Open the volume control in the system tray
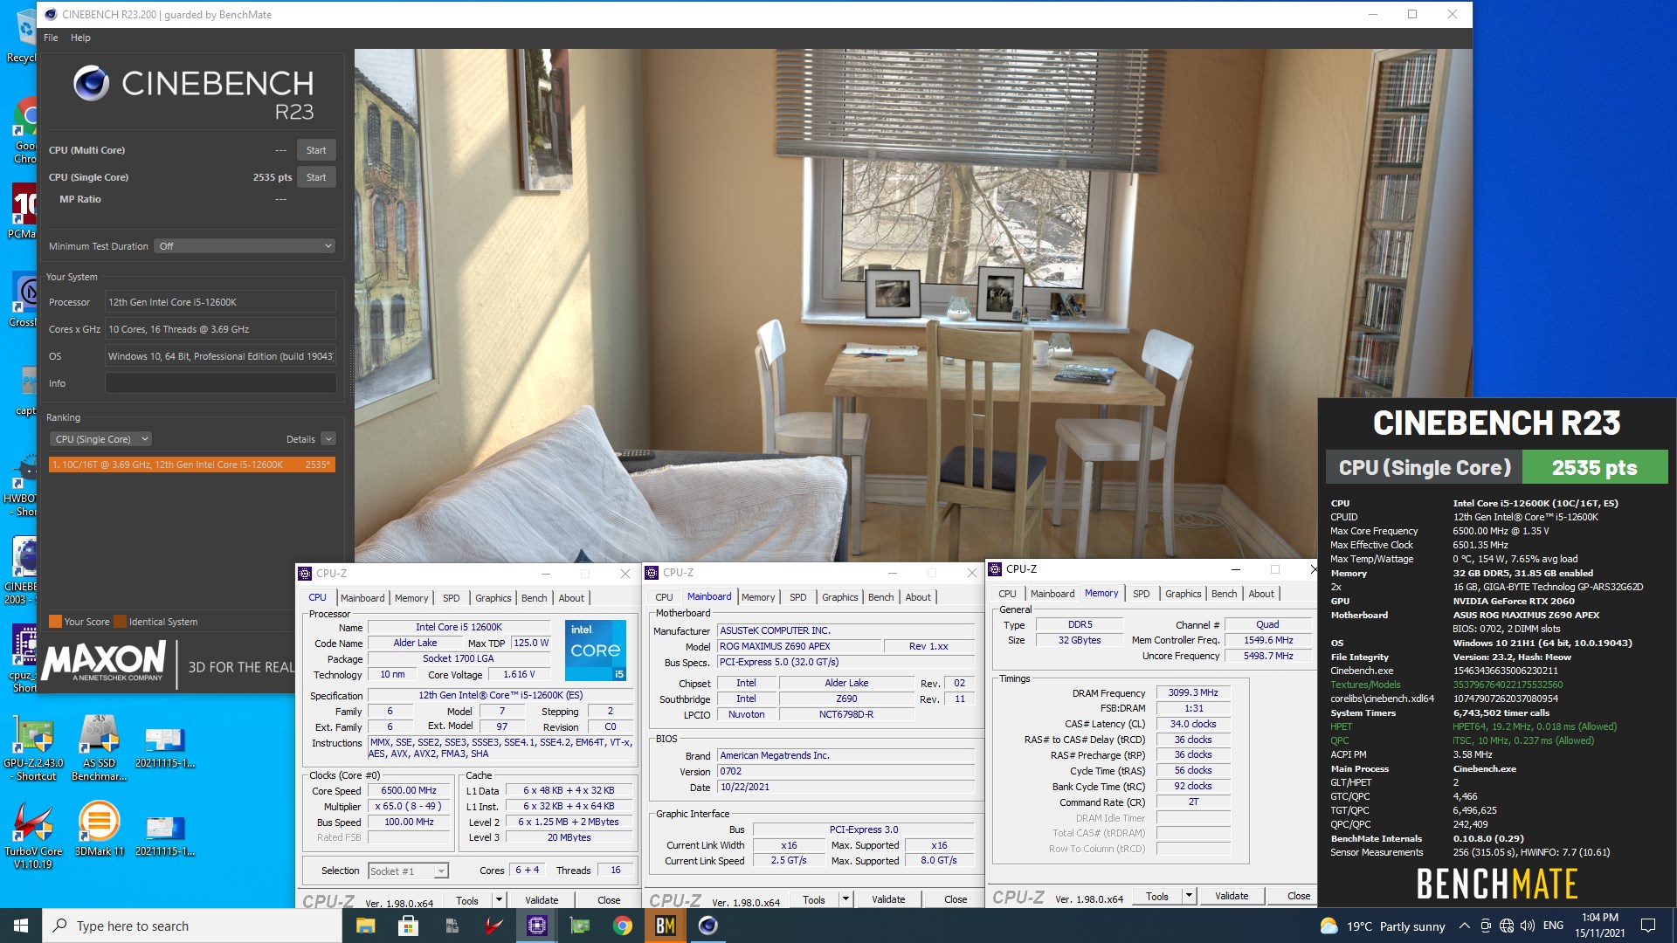This screenshot has width=1677, height=943. [x=1528, y=926]
